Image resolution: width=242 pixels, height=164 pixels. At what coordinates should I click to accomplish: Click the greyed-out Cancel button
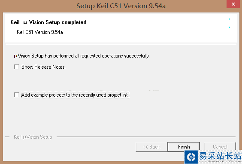[220, 147]
